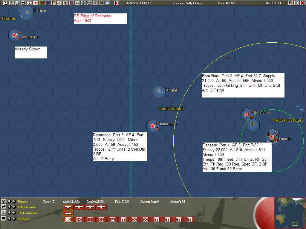
Task: Go to next base with Papaete right arrow
Action: pos(14,201)
